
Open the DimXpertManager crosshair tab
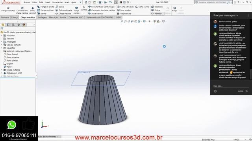(19, 25)
